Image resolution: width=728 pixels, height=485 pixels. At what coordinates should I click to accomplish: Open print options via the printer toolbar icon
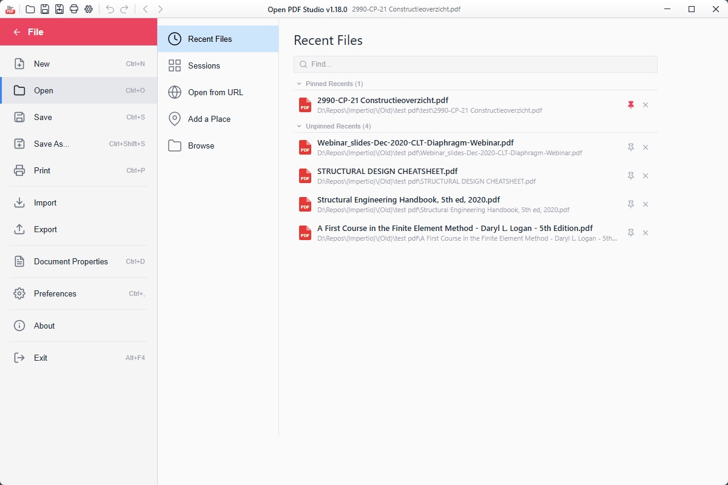(x=74, y=9)
